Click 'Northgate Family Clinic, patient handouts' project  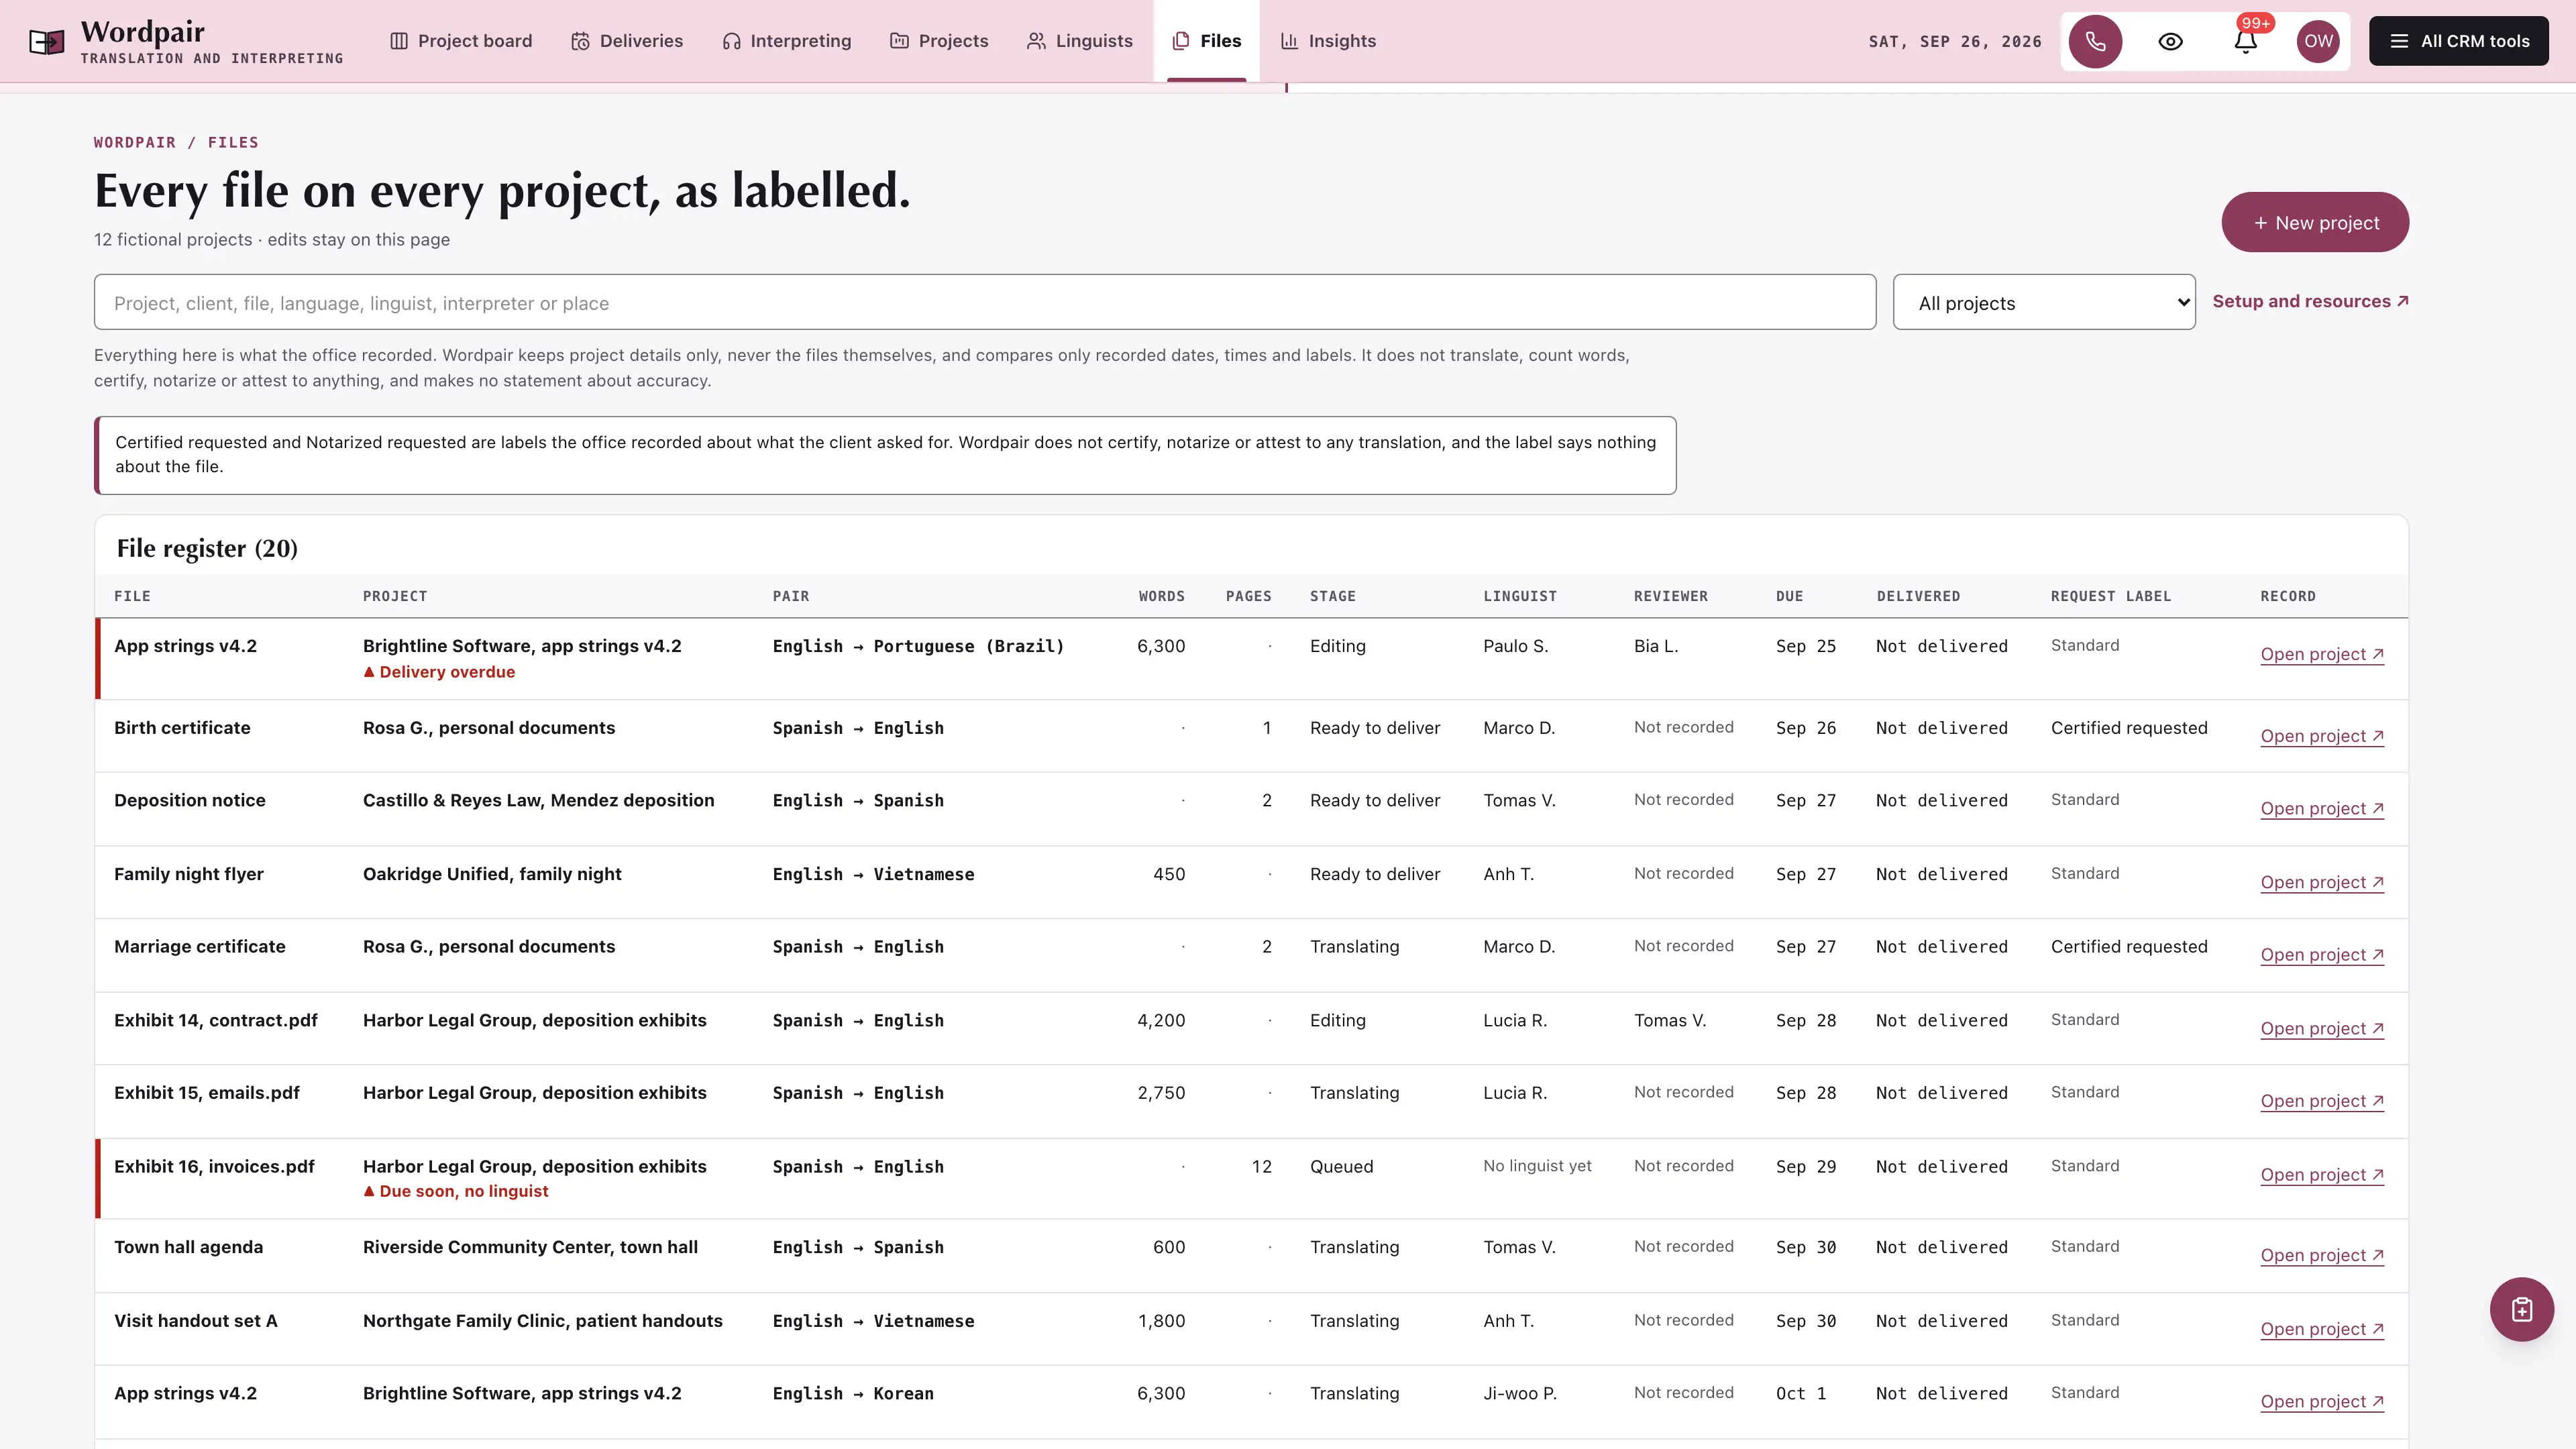[x=542, y=1321]
